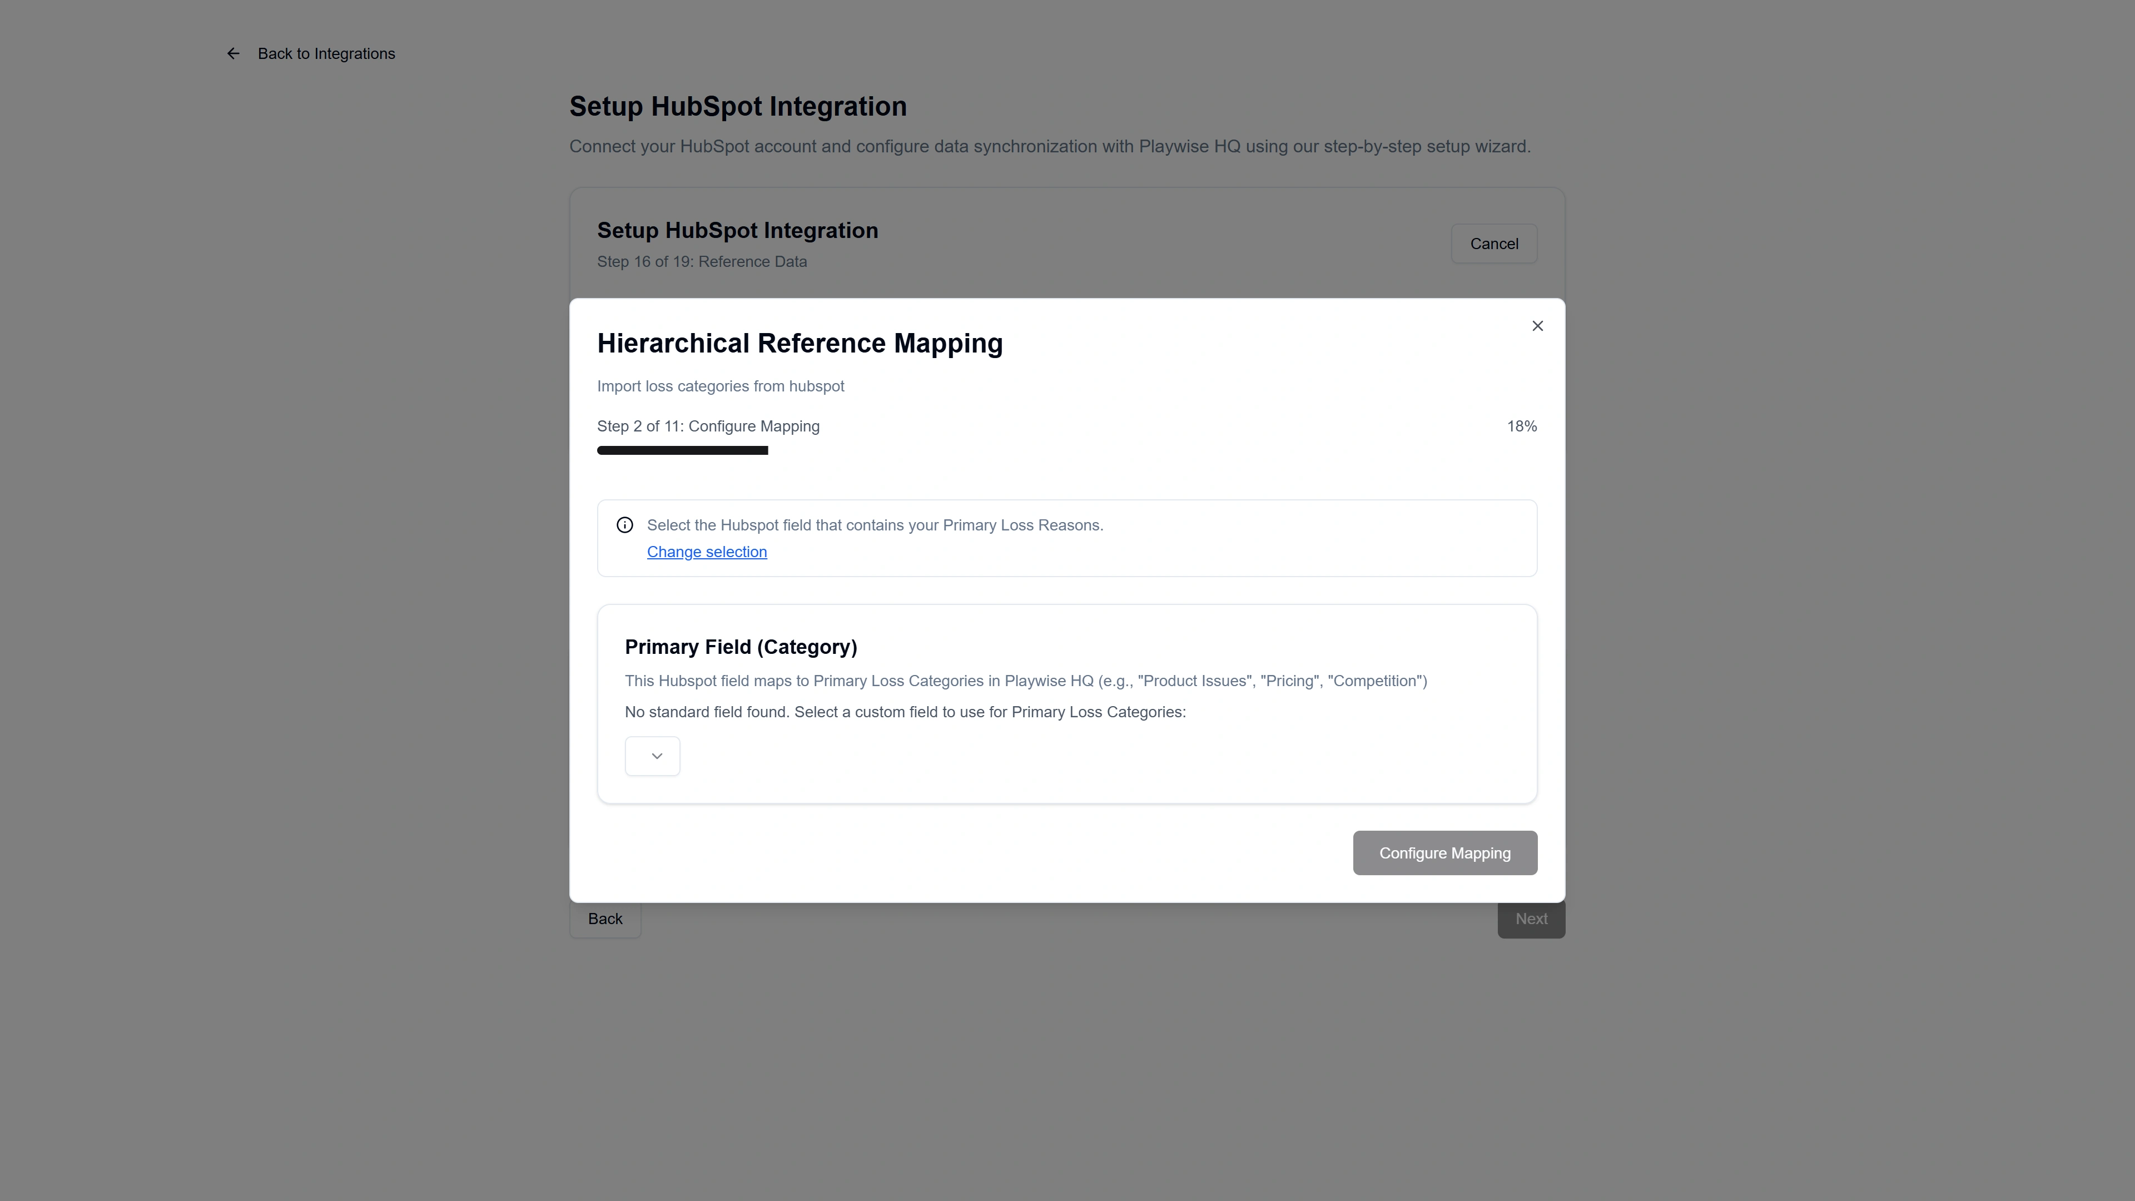Click the back arrow icon beside Back to Integrations
Screen dimensions: 2135x1201
click(x=233, y=54)
